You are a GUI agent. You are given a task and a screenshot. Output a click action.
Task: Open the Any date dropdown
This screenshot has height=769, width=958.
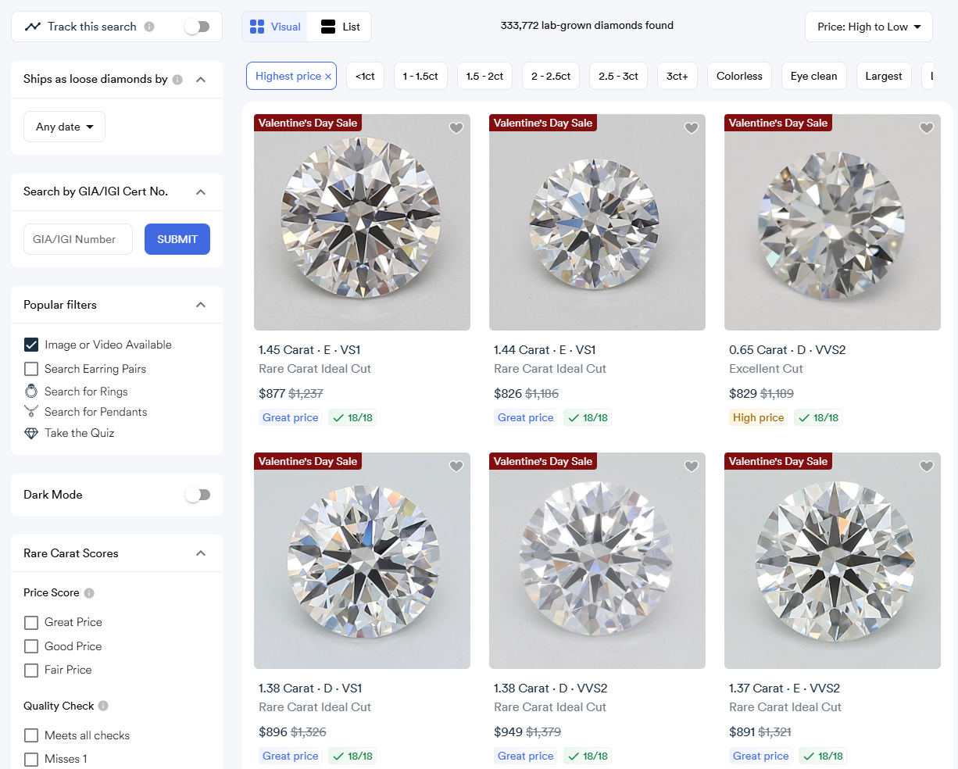coord(64,127)
